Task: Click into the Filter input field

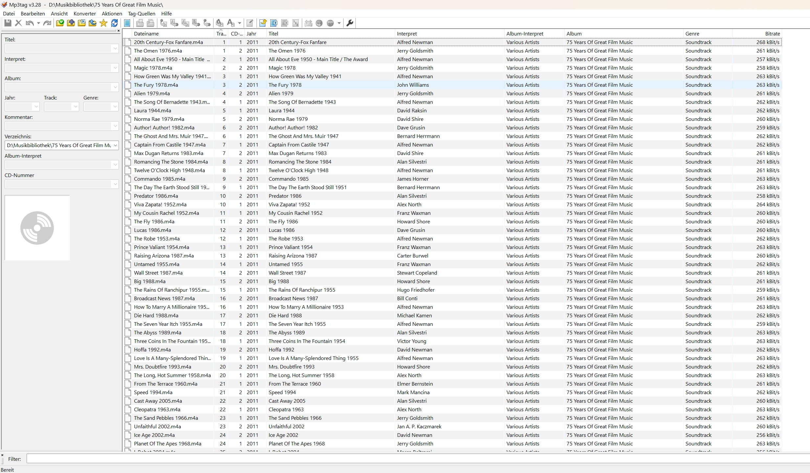Action: point(418,459)
